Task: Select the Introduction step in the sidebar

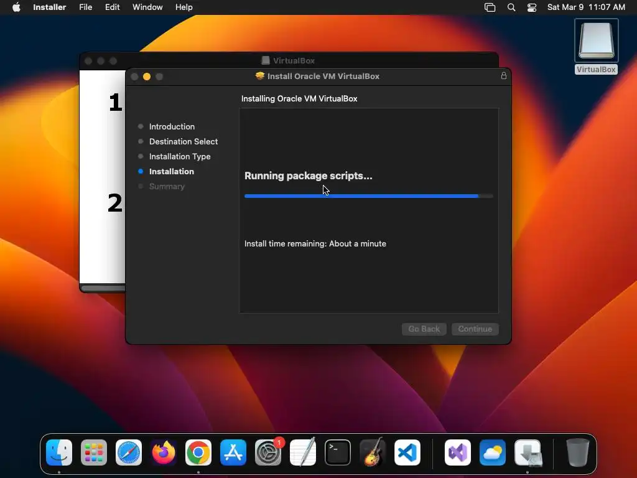Action: tap(172, 126)
